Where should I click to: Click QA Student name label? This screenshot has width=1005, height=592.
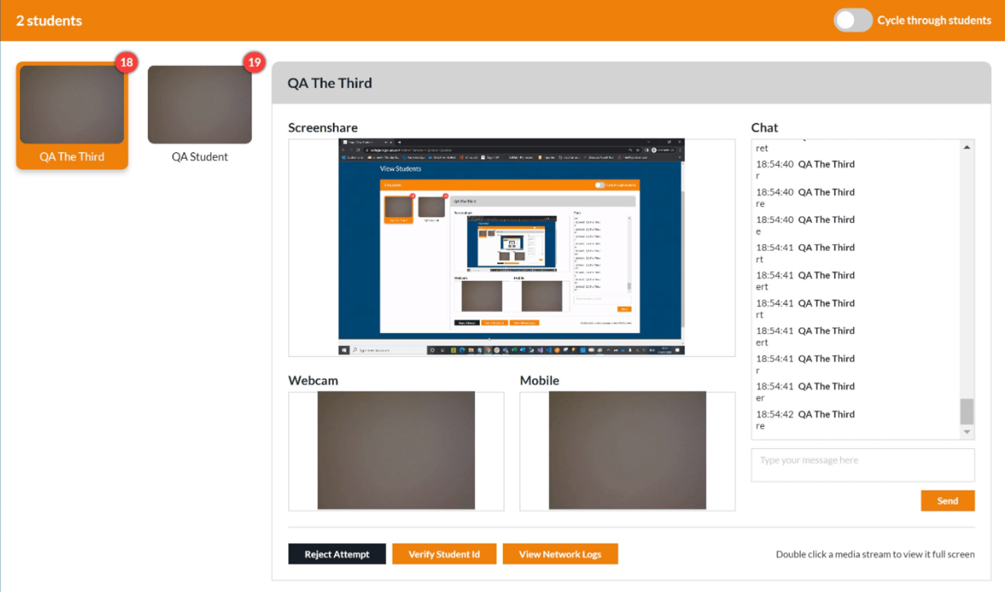pyautogui.click(x=200, y=157)
